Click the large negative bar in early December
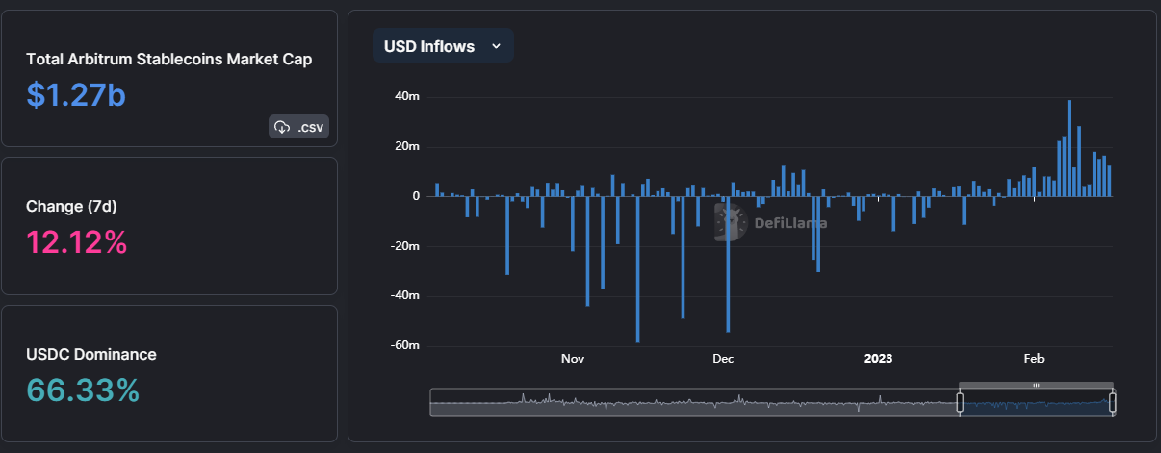 click(x=728, y=264)
